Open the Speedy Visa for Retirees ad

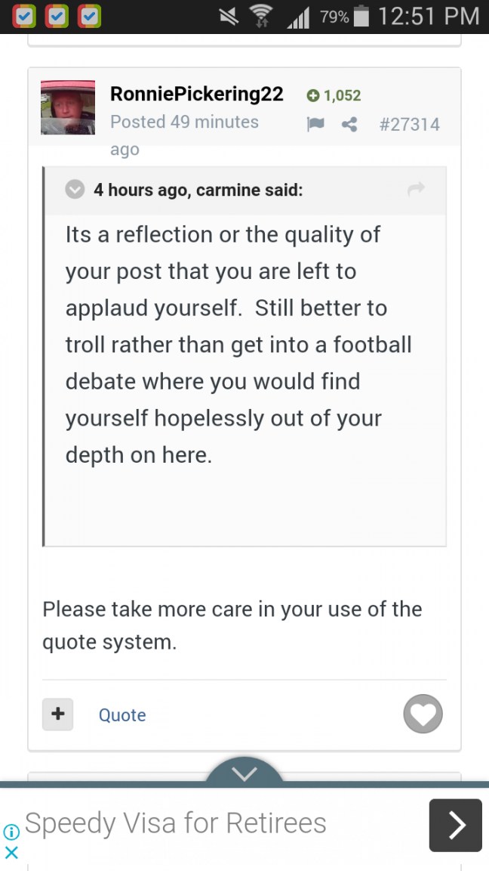click(176, 823)
